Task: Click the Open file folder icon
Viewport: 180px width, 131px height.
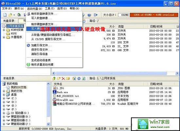Action: tap(10, 15)
